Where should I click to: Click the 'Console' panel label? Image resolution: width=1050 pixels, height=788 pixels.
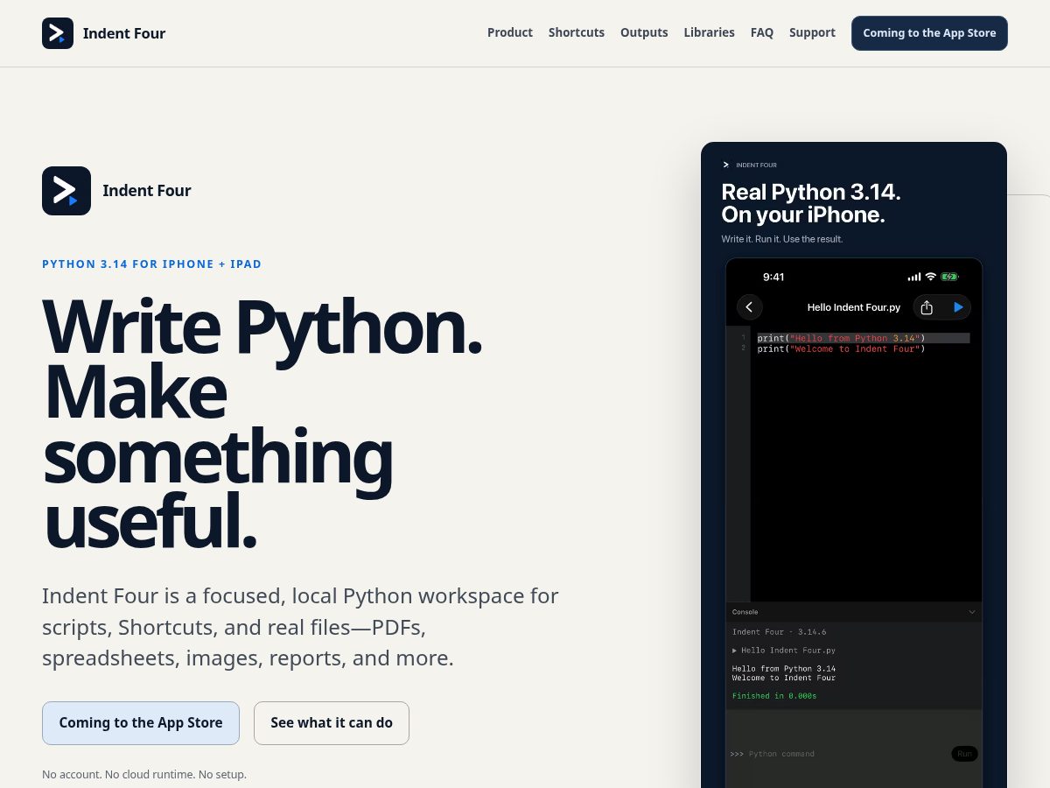tap(745, 612)
